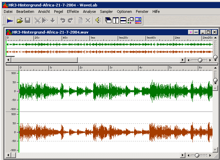Toggle the pink dot button in title bar
Screen dimensions: 220x160
(x=191, y=32)
